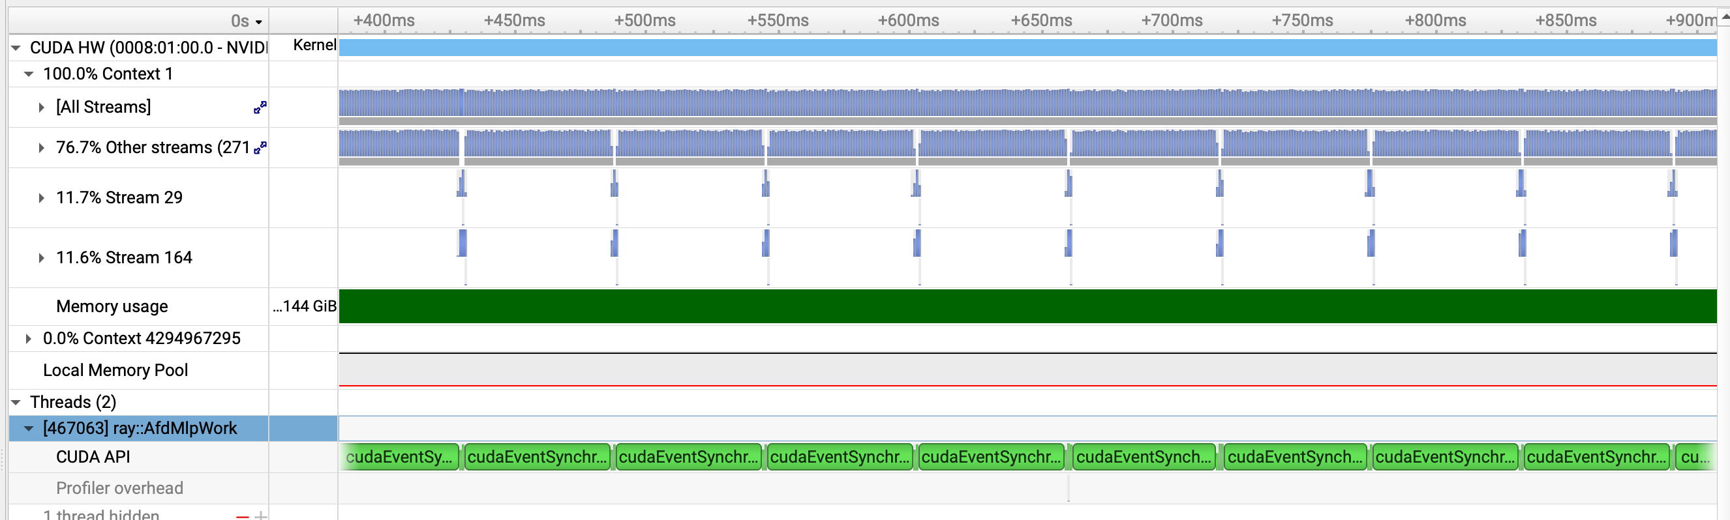Click the +550ms ruler label
1730x520 pixels.
[x=778, y=21]
